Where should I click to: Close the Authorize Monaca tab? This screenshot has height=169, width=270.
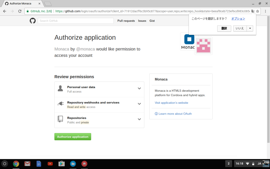click(x=40, y=3)
